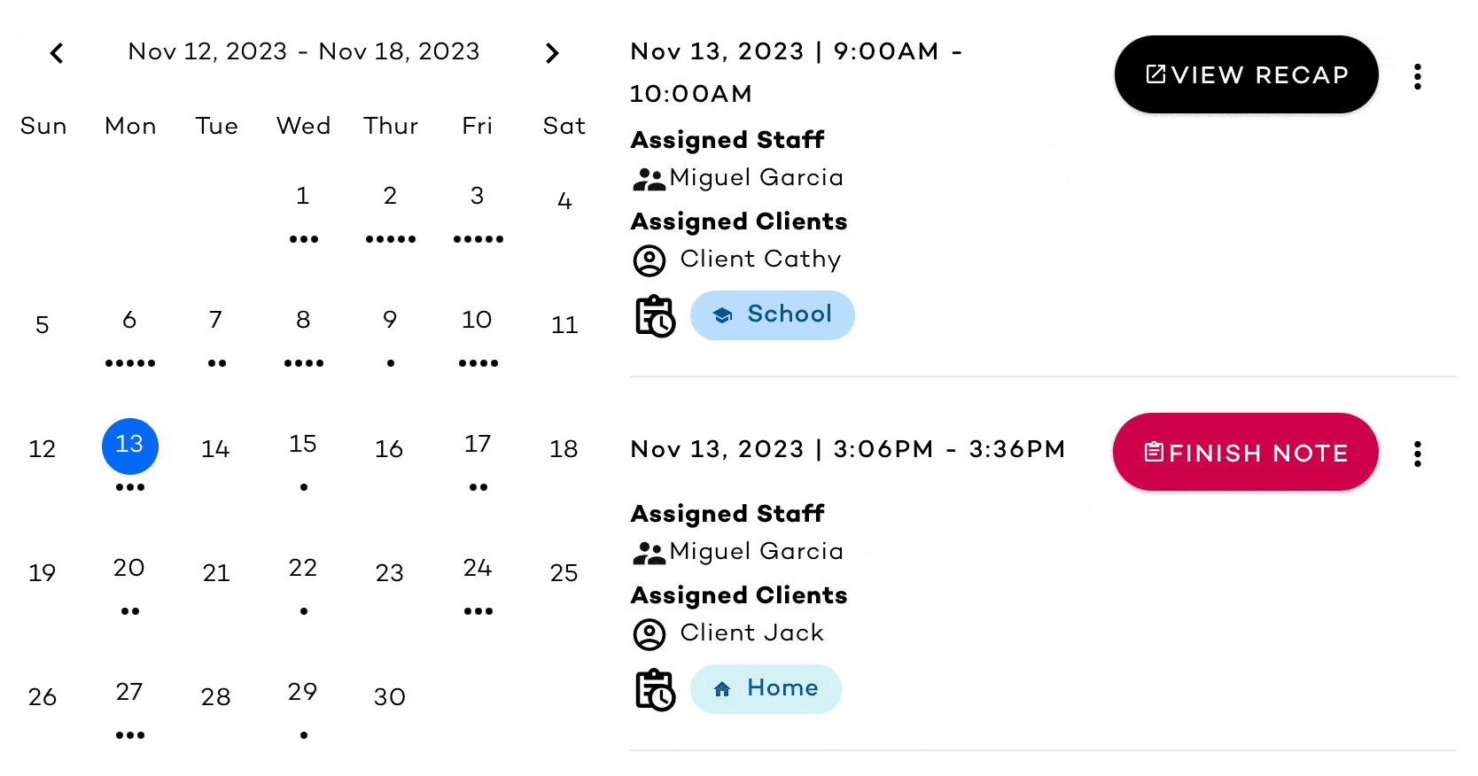
Task: Click the School category tag
Action: 772,314
